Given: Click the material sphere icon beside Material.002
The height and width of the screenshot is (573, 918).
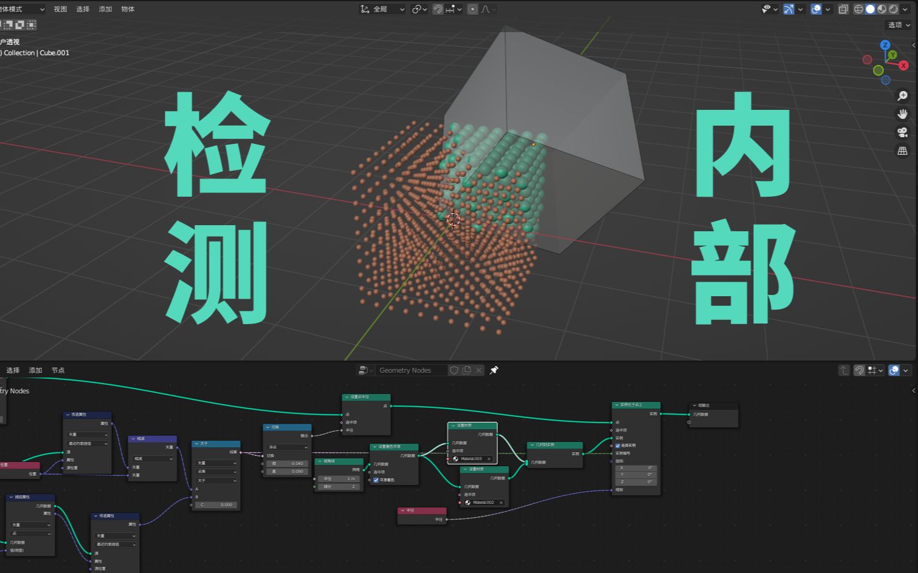Looking at the screenshot, I should (468, 503).
